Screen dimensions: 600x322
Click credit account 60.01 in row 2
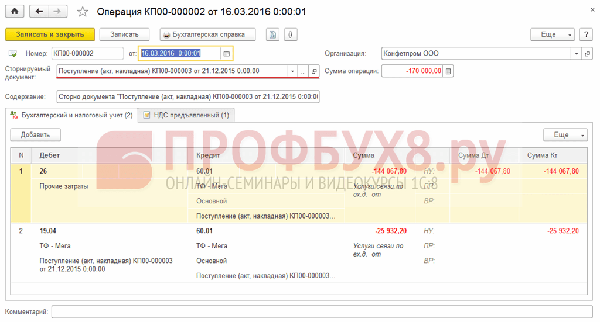(x=204, y=231)
